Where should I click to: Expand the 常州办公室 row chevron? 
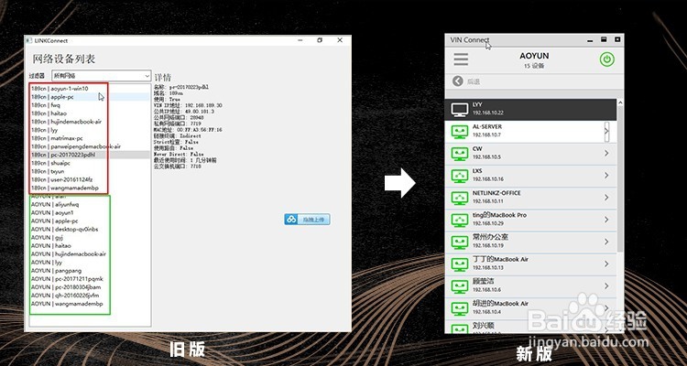click(x=606, y=242)
